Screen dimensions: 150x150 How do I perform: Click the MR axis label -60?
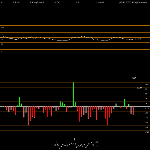click(x=146, y=123)
